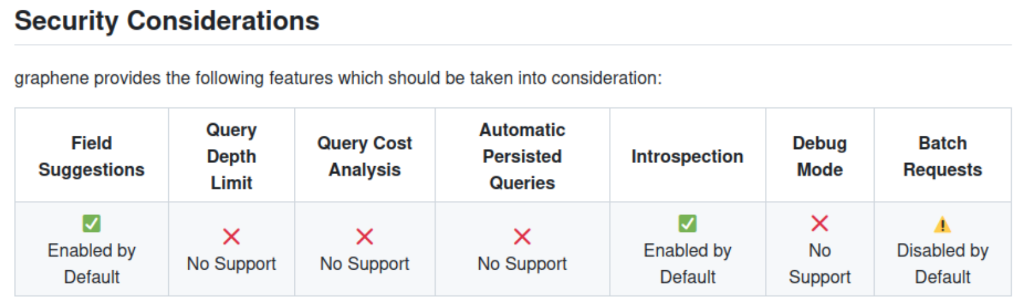Click the Batch Requests column header

click(x=942, y=156)
